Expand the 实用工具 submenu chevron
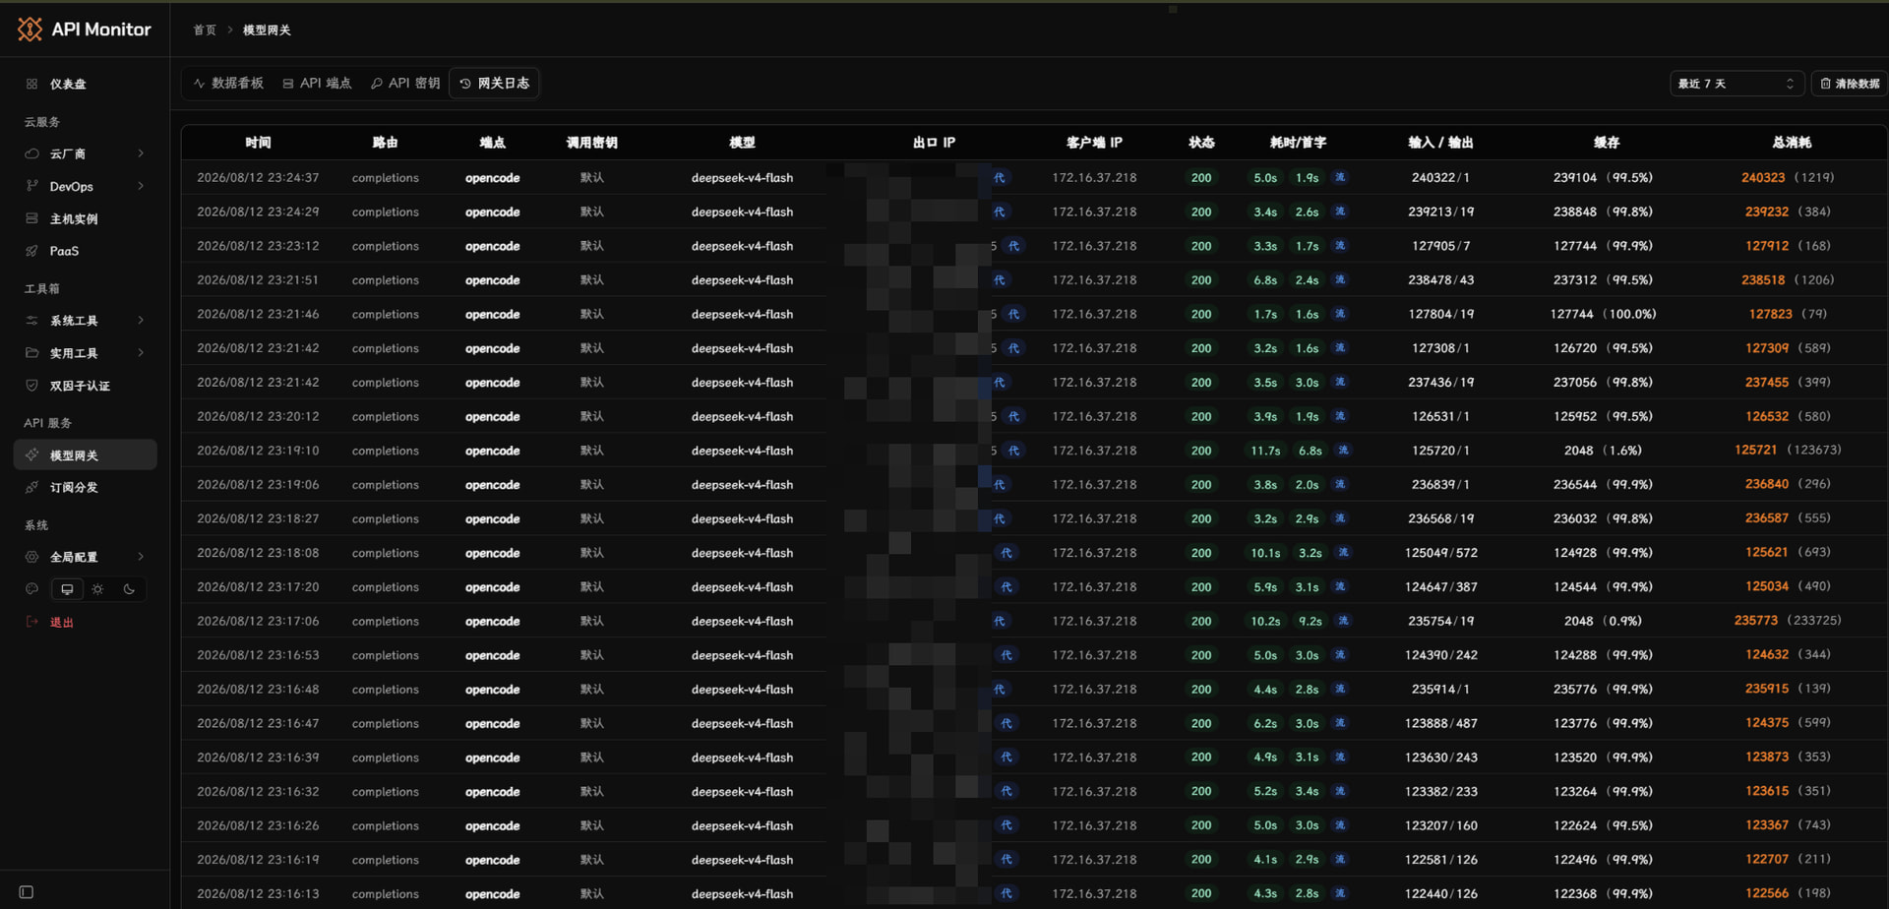The width and height of the screenshot is (1889, 909). pyautogui.click(x=141, y=353)
